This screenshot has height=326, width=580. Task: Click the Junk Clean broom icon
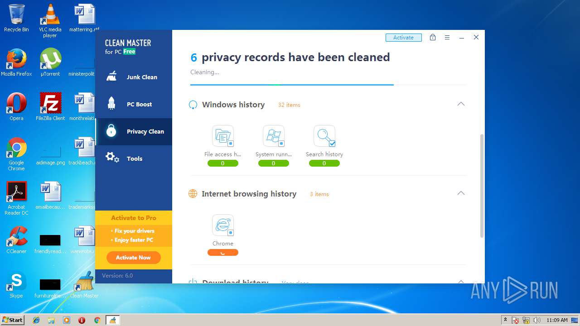pyautogui.click(x=111, y=77)
